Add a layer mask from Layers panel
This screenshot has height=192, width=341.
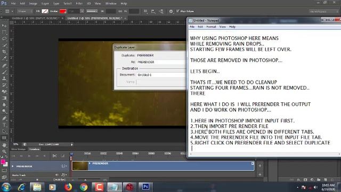pyautogui.click(x=305, y=180)
